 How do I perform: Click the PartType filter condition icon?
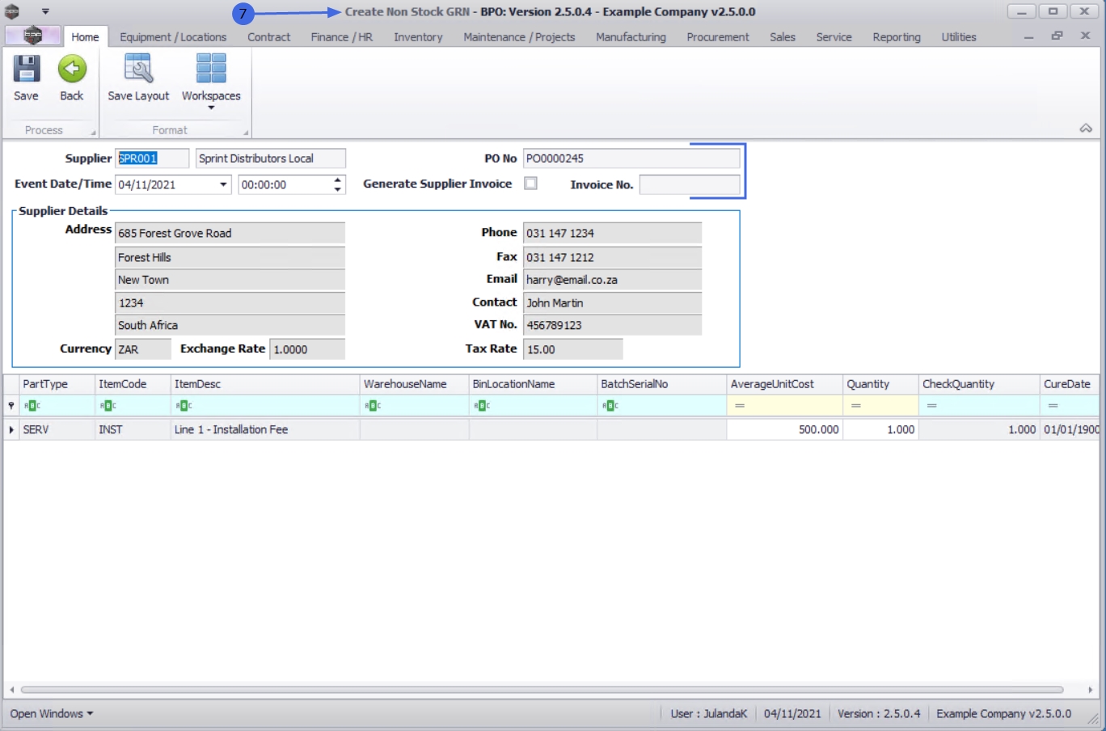(32, 406)
